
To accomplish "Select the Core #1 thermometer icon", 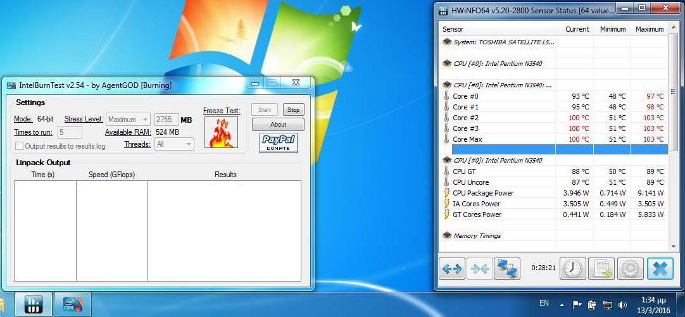I will coord(446,107).
